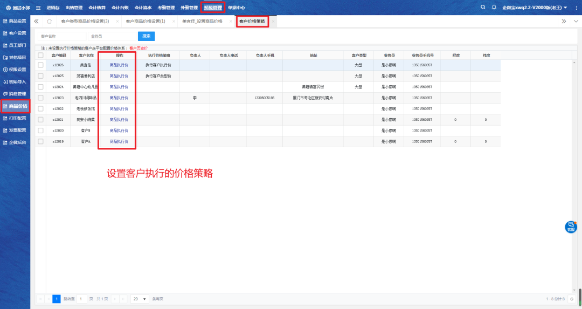
Task: Switch to the 客户商品价格设置(1) tab
Action: tap(145, 21)
